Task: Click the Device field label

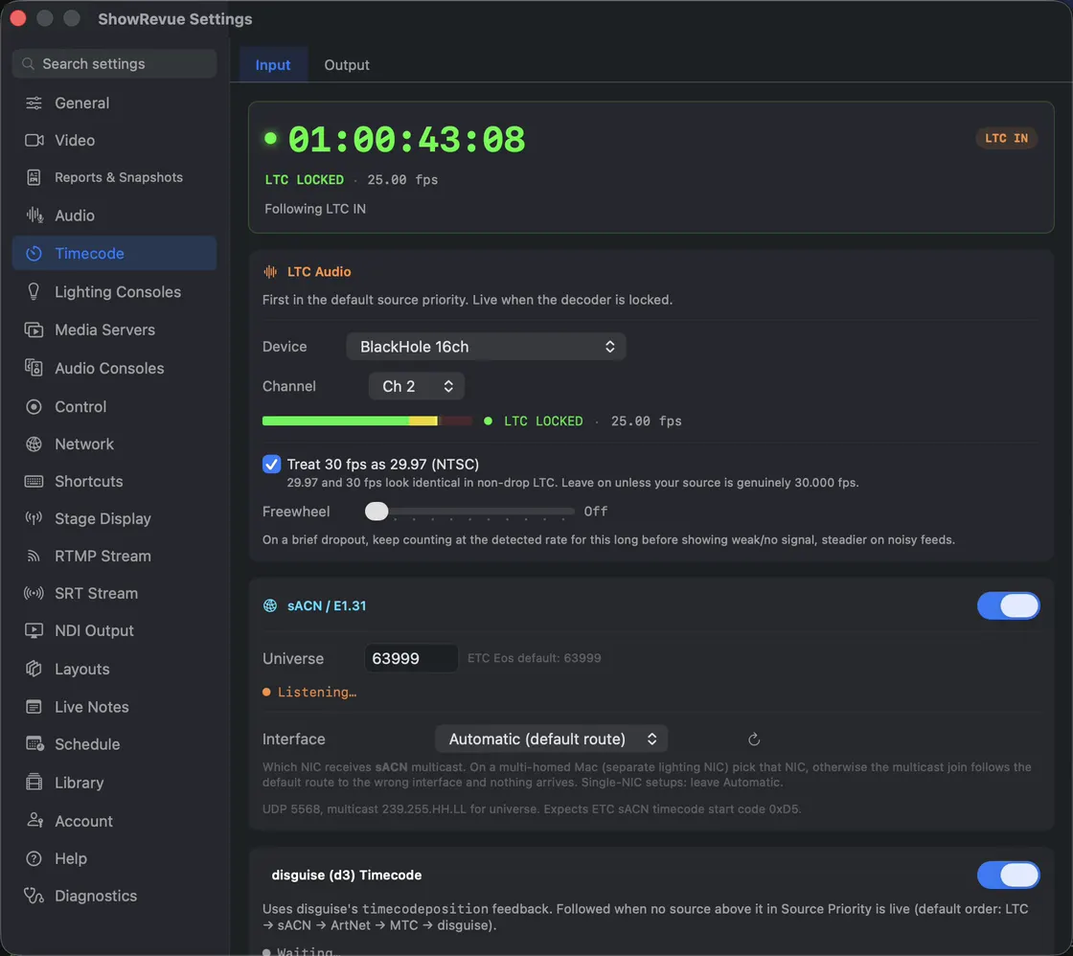Action: [x=285, y=347]
